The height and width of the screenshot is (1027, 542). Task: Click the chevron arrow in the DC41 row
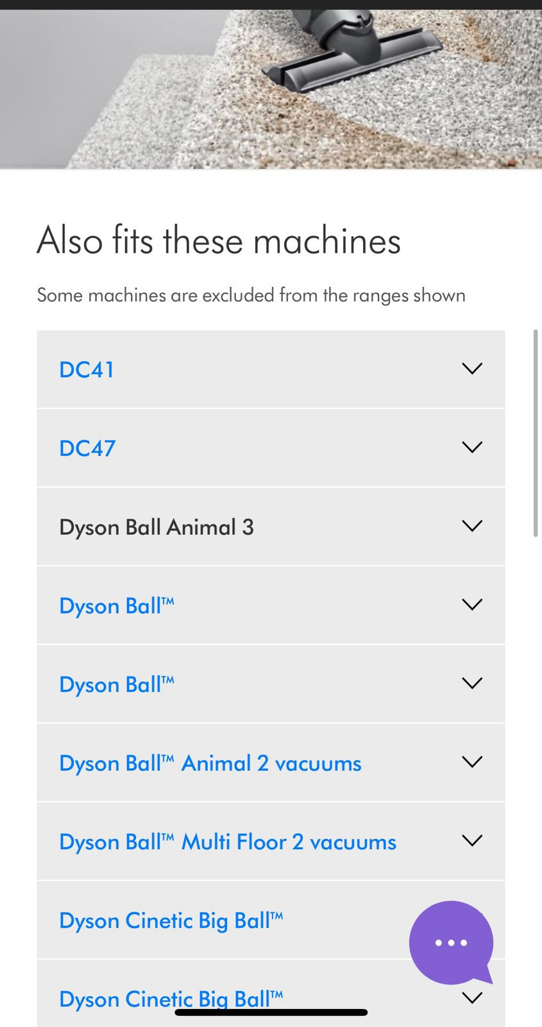click(472, 368)
